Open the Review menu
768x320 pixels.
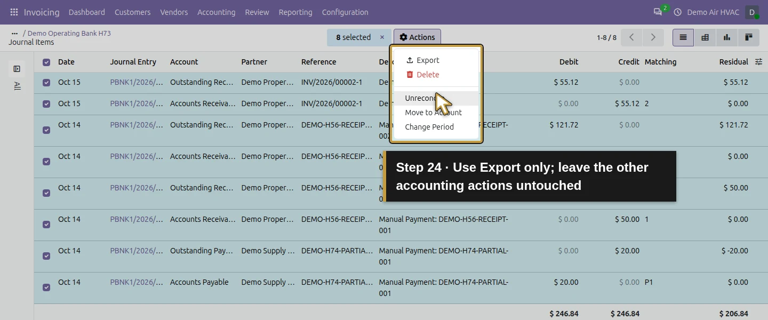tap(257, 12)
